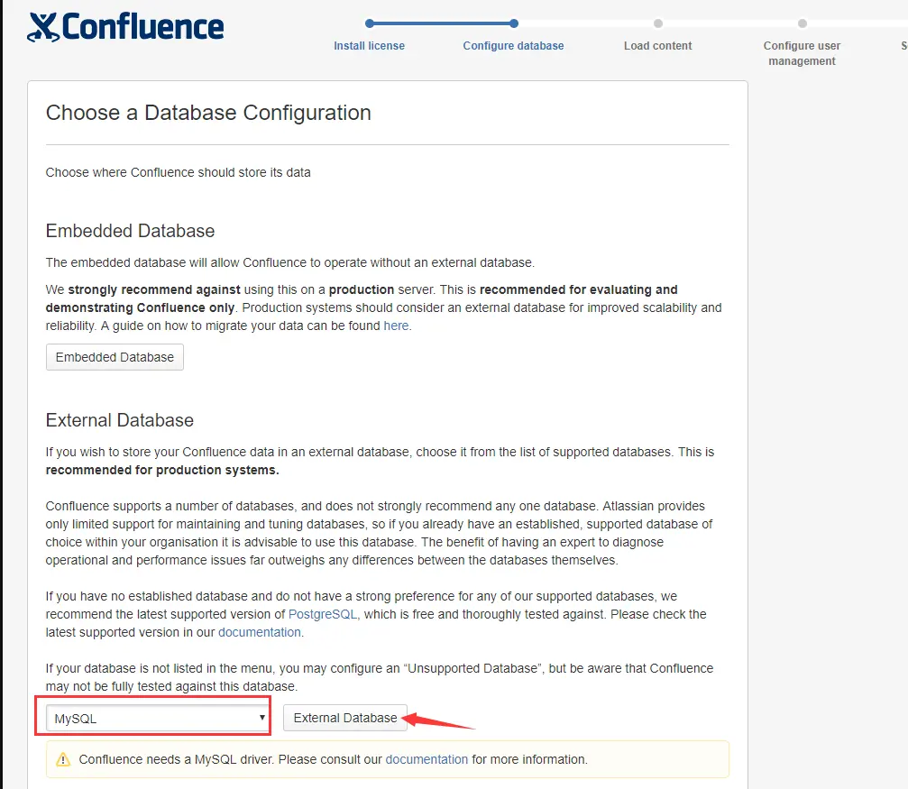Open the documentation link in MySQL driver warning

click(426, 759)
